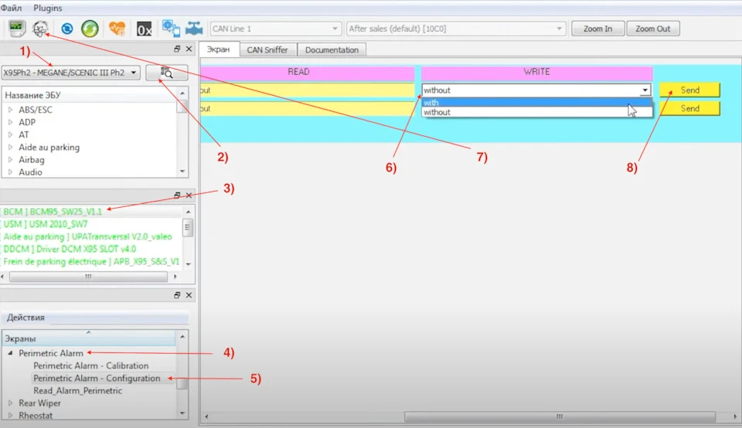Viewport: 742px width, 428px height.
Task: Expand the Airbag tree node arrow
Action: [x=10, y=160]
